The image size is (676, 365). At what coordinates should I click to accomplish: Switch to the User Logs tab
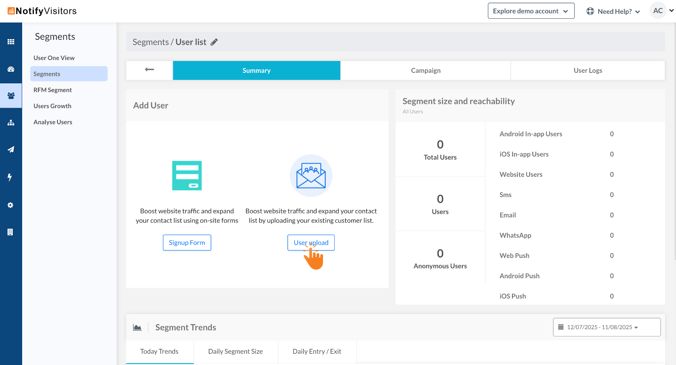pos(588,71)
